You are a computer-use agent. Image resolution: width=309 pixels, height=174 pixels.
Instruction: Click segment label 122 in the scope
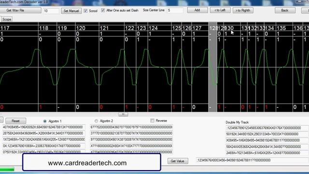tap(130, 28)
